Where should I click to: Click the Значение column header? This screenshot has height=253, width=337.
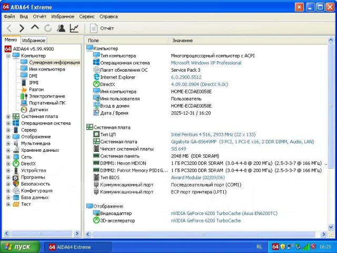[248, 41]
